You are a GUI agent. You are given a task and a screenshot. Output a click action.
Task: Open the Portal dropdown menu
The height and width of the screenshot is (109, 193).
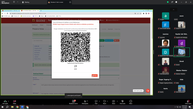[42, 25]
